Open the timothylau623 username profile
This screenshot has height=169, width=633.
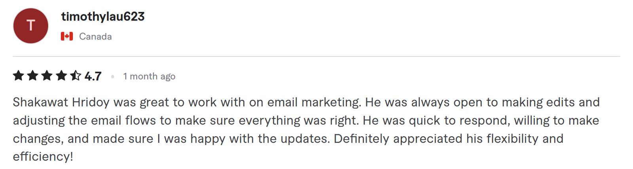103,17
